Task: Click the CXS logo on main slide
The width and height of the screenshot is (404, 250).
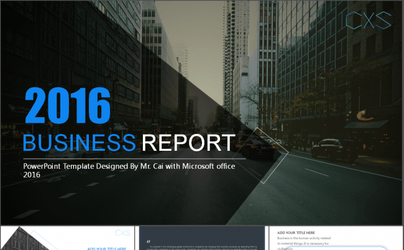Action: click(x=369, y=20)
